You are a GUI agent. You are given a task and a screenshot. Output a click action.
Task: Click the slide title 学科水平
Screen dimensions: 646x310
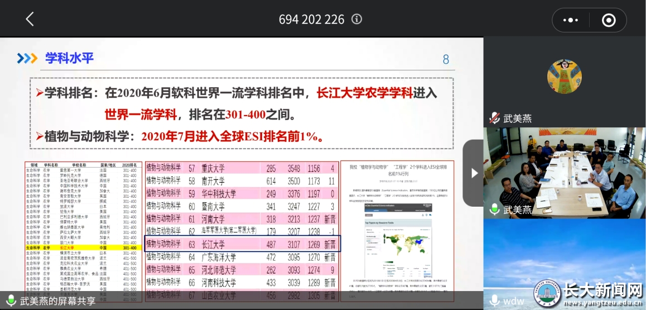click(70, 58)
